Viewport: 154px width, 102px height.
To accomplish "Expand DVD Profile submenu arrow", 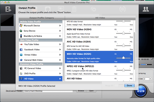I will pos(60,73).
